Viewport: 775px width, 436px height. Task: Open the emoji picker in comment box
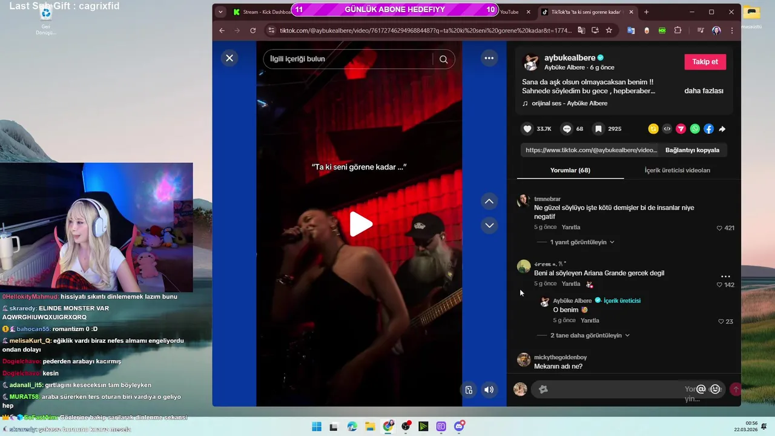click(716, 389)
